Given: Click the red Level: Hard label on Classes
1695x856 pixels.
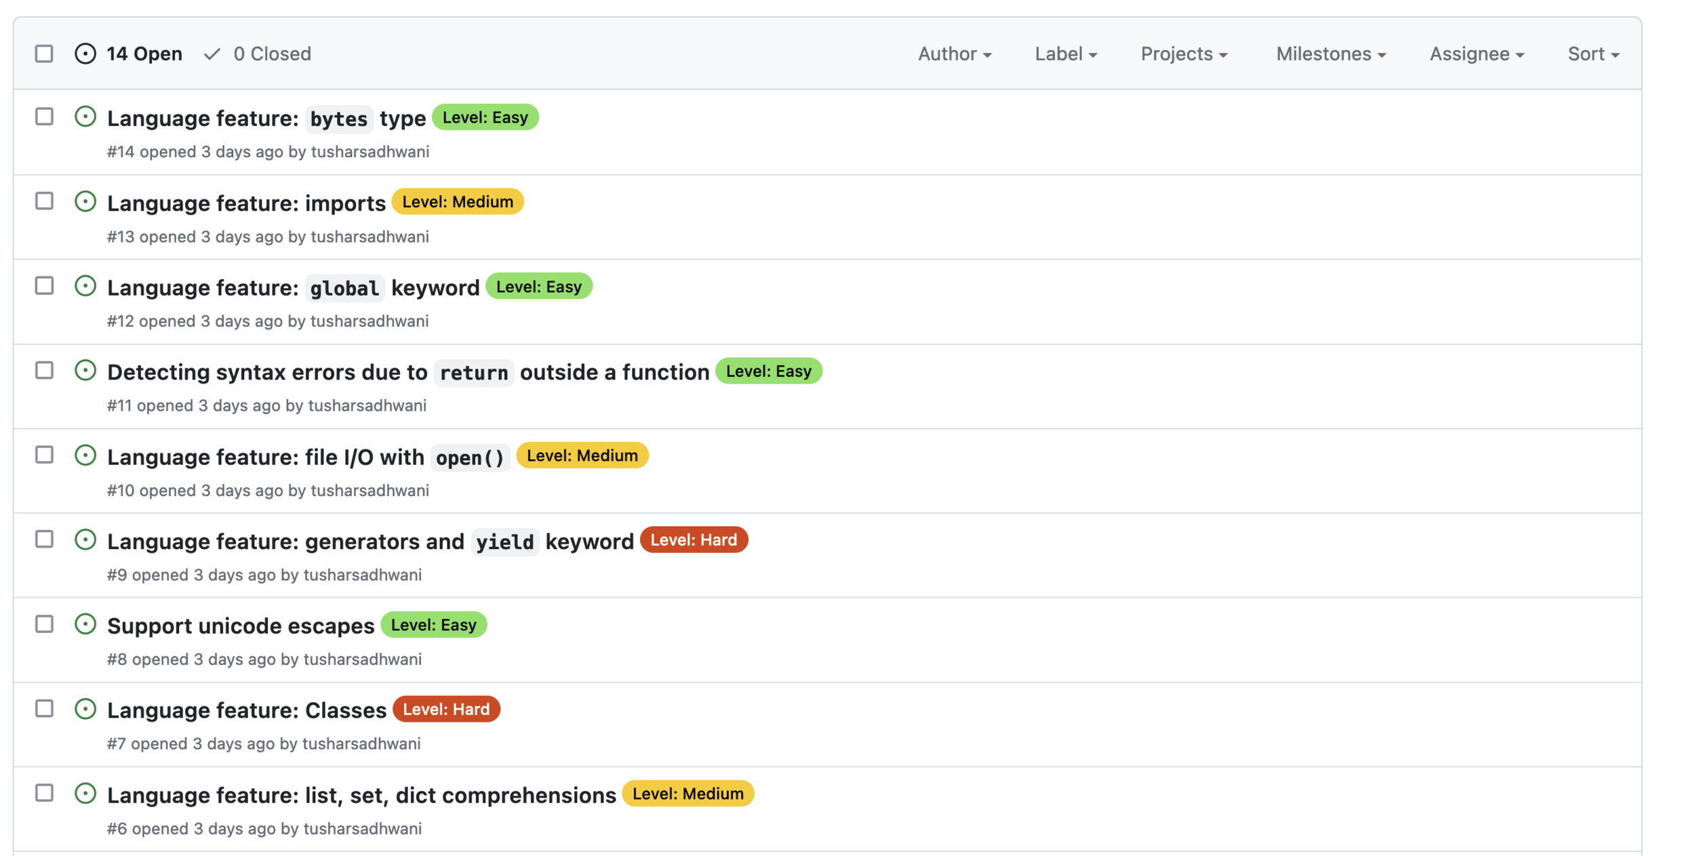Looking at the screenshot, I should tap(446, 710).
